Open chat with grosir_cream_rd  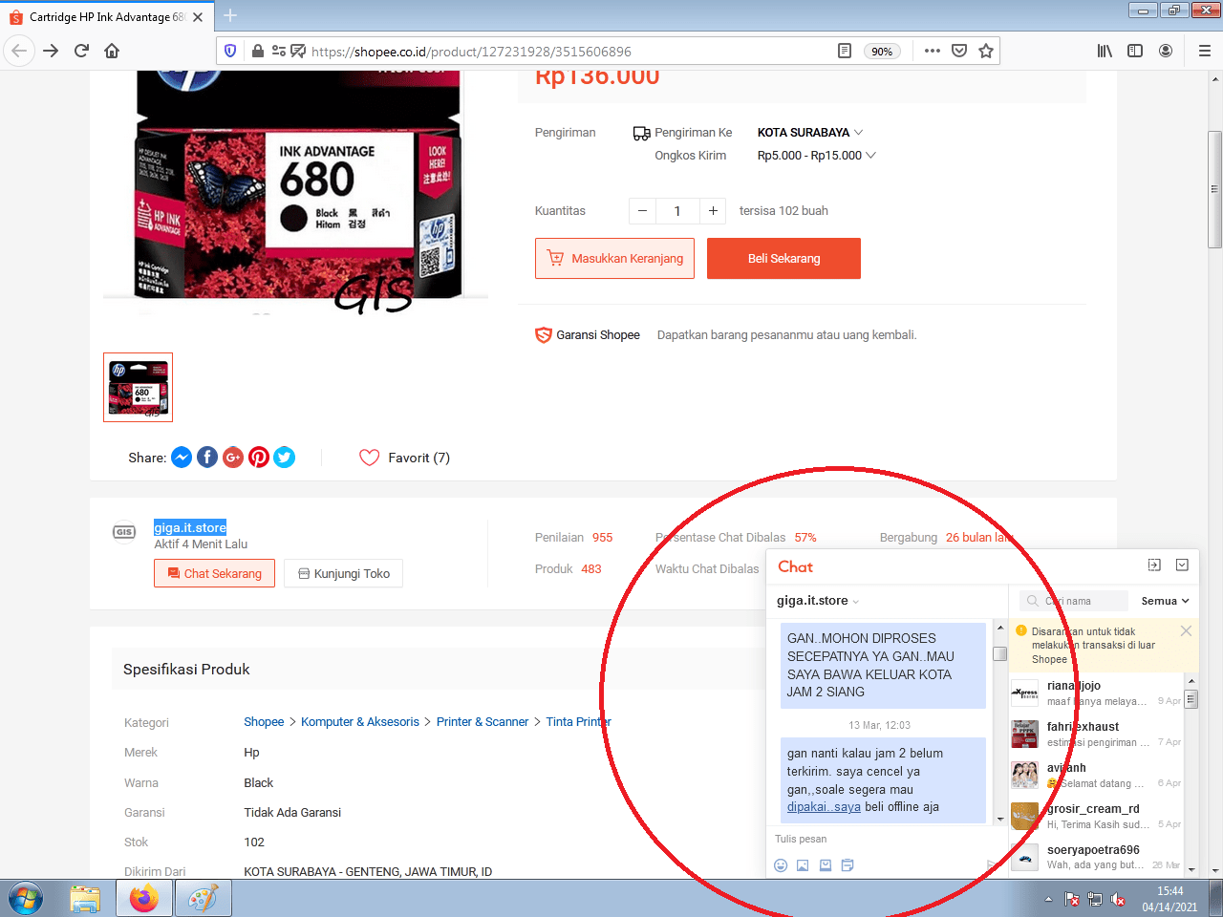(x=1096, y=816)
